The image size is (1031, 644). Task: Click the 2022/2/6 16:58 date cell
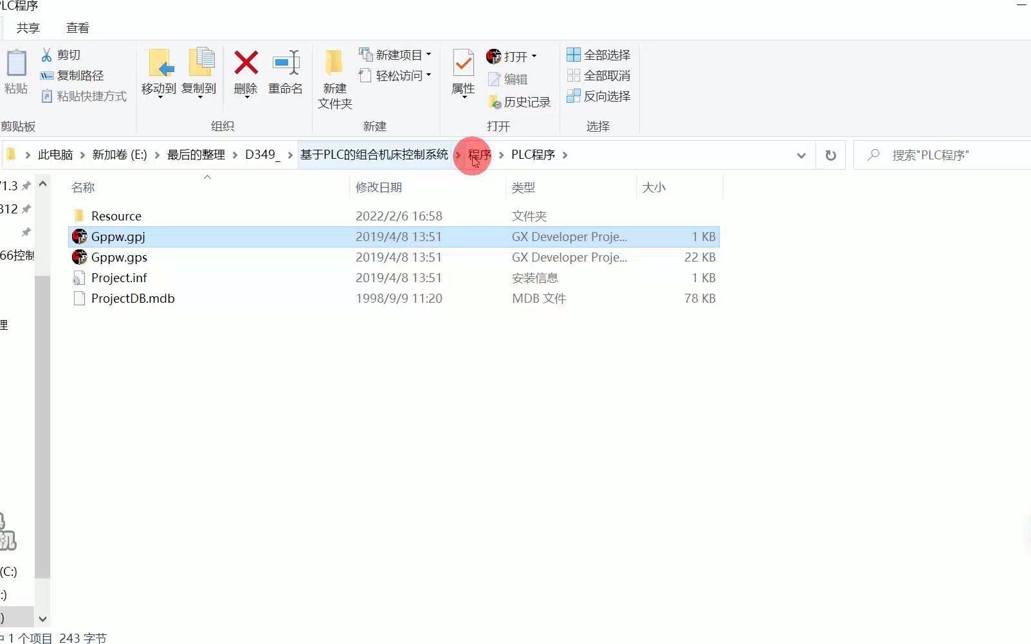point(399,216)
